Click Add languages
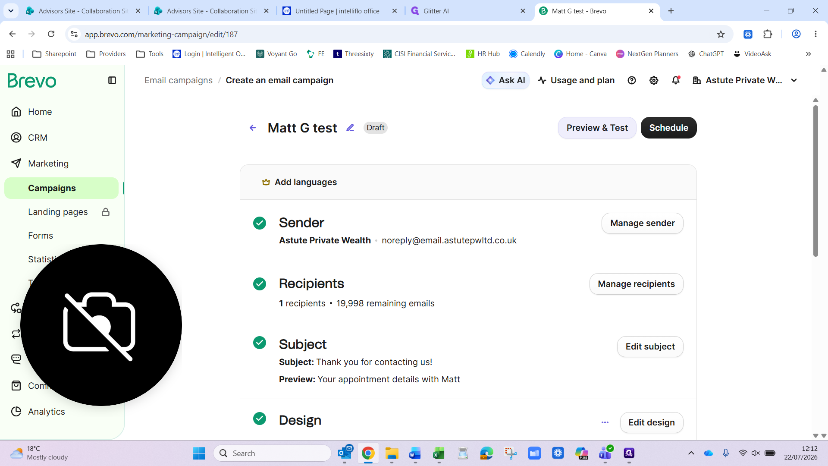The image size is (828, 466). click(x=299, y=182)
